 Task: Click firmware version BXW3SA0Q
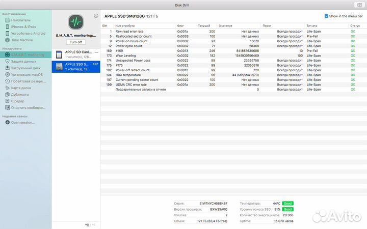[x=219, y=209]
